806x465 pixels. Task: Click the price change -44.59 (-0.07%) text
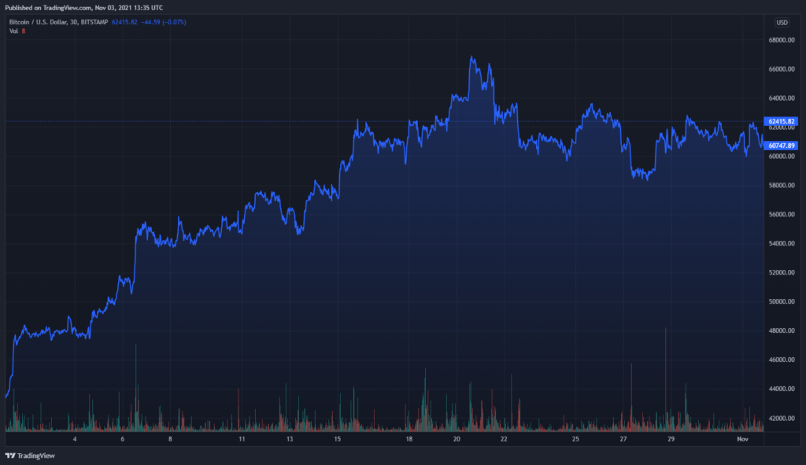[164, 22]
